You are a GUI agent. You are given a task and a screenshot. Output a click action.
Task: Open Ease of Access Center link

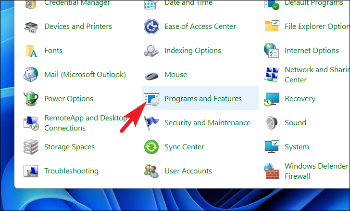coord(200,26)
